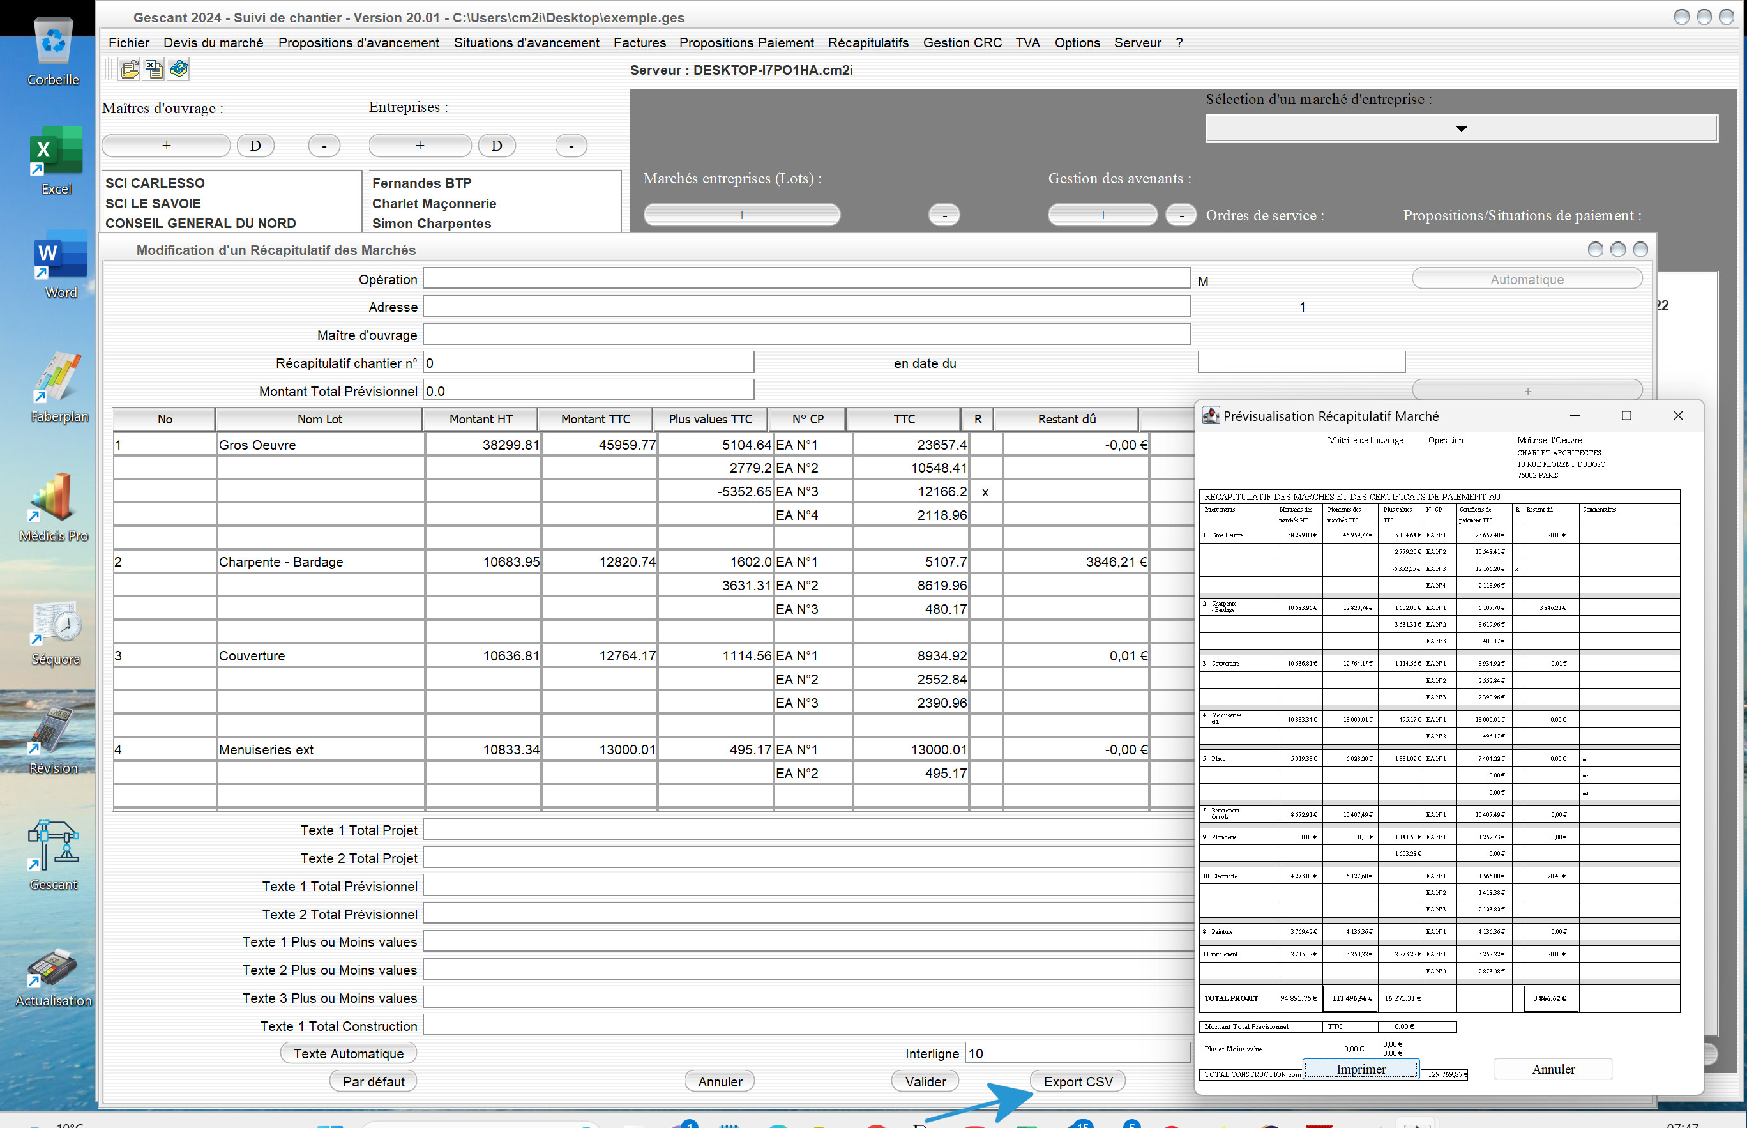Add a new Maître d'ouvrage with plus

[166, 145]
